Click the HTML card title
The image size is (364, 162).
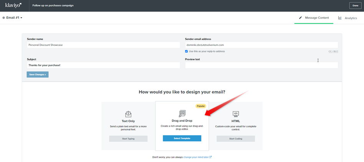pos(236,121)
